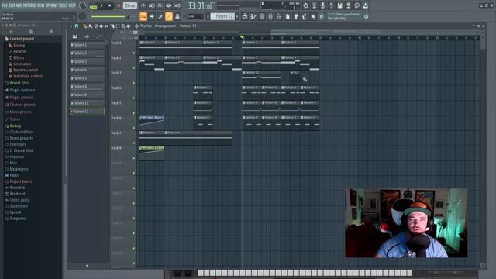Open the EDIT menu

pyautogui.click(x=12, y=5)
